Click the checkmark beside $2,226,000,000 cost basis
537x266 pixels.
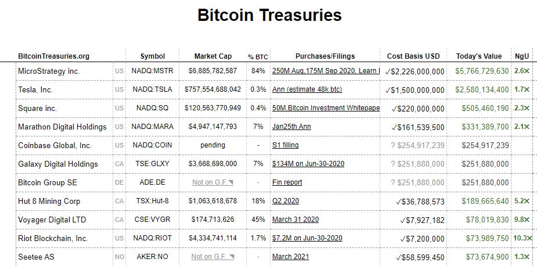click(388, 71)
